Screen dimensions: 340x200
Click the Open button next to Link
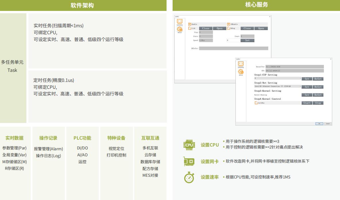219,28
